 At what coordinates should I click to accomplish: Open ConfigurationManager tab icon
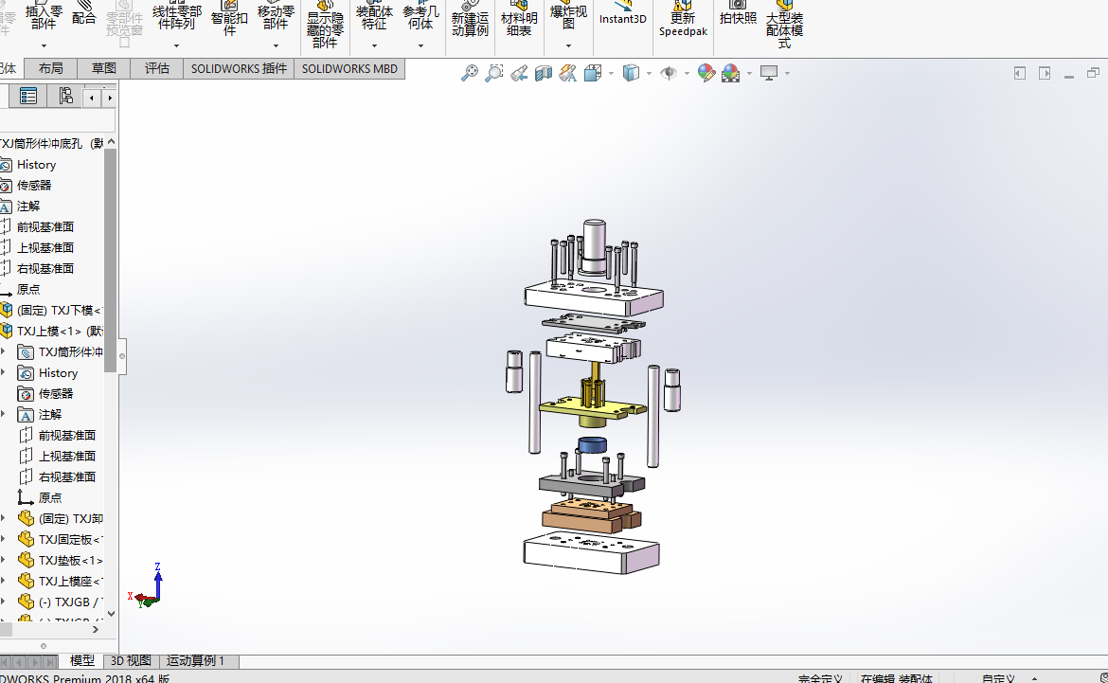65,97
